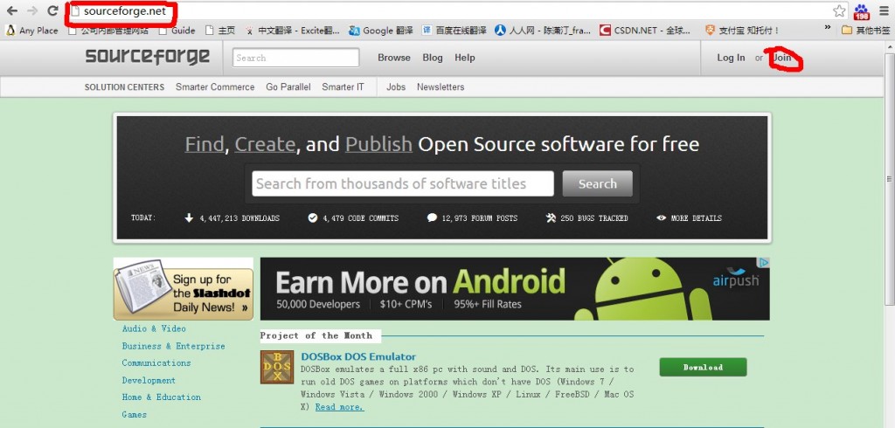Open the Home & Education category
This screenshot has height=428, width=895.
click(x=162, y=397)
